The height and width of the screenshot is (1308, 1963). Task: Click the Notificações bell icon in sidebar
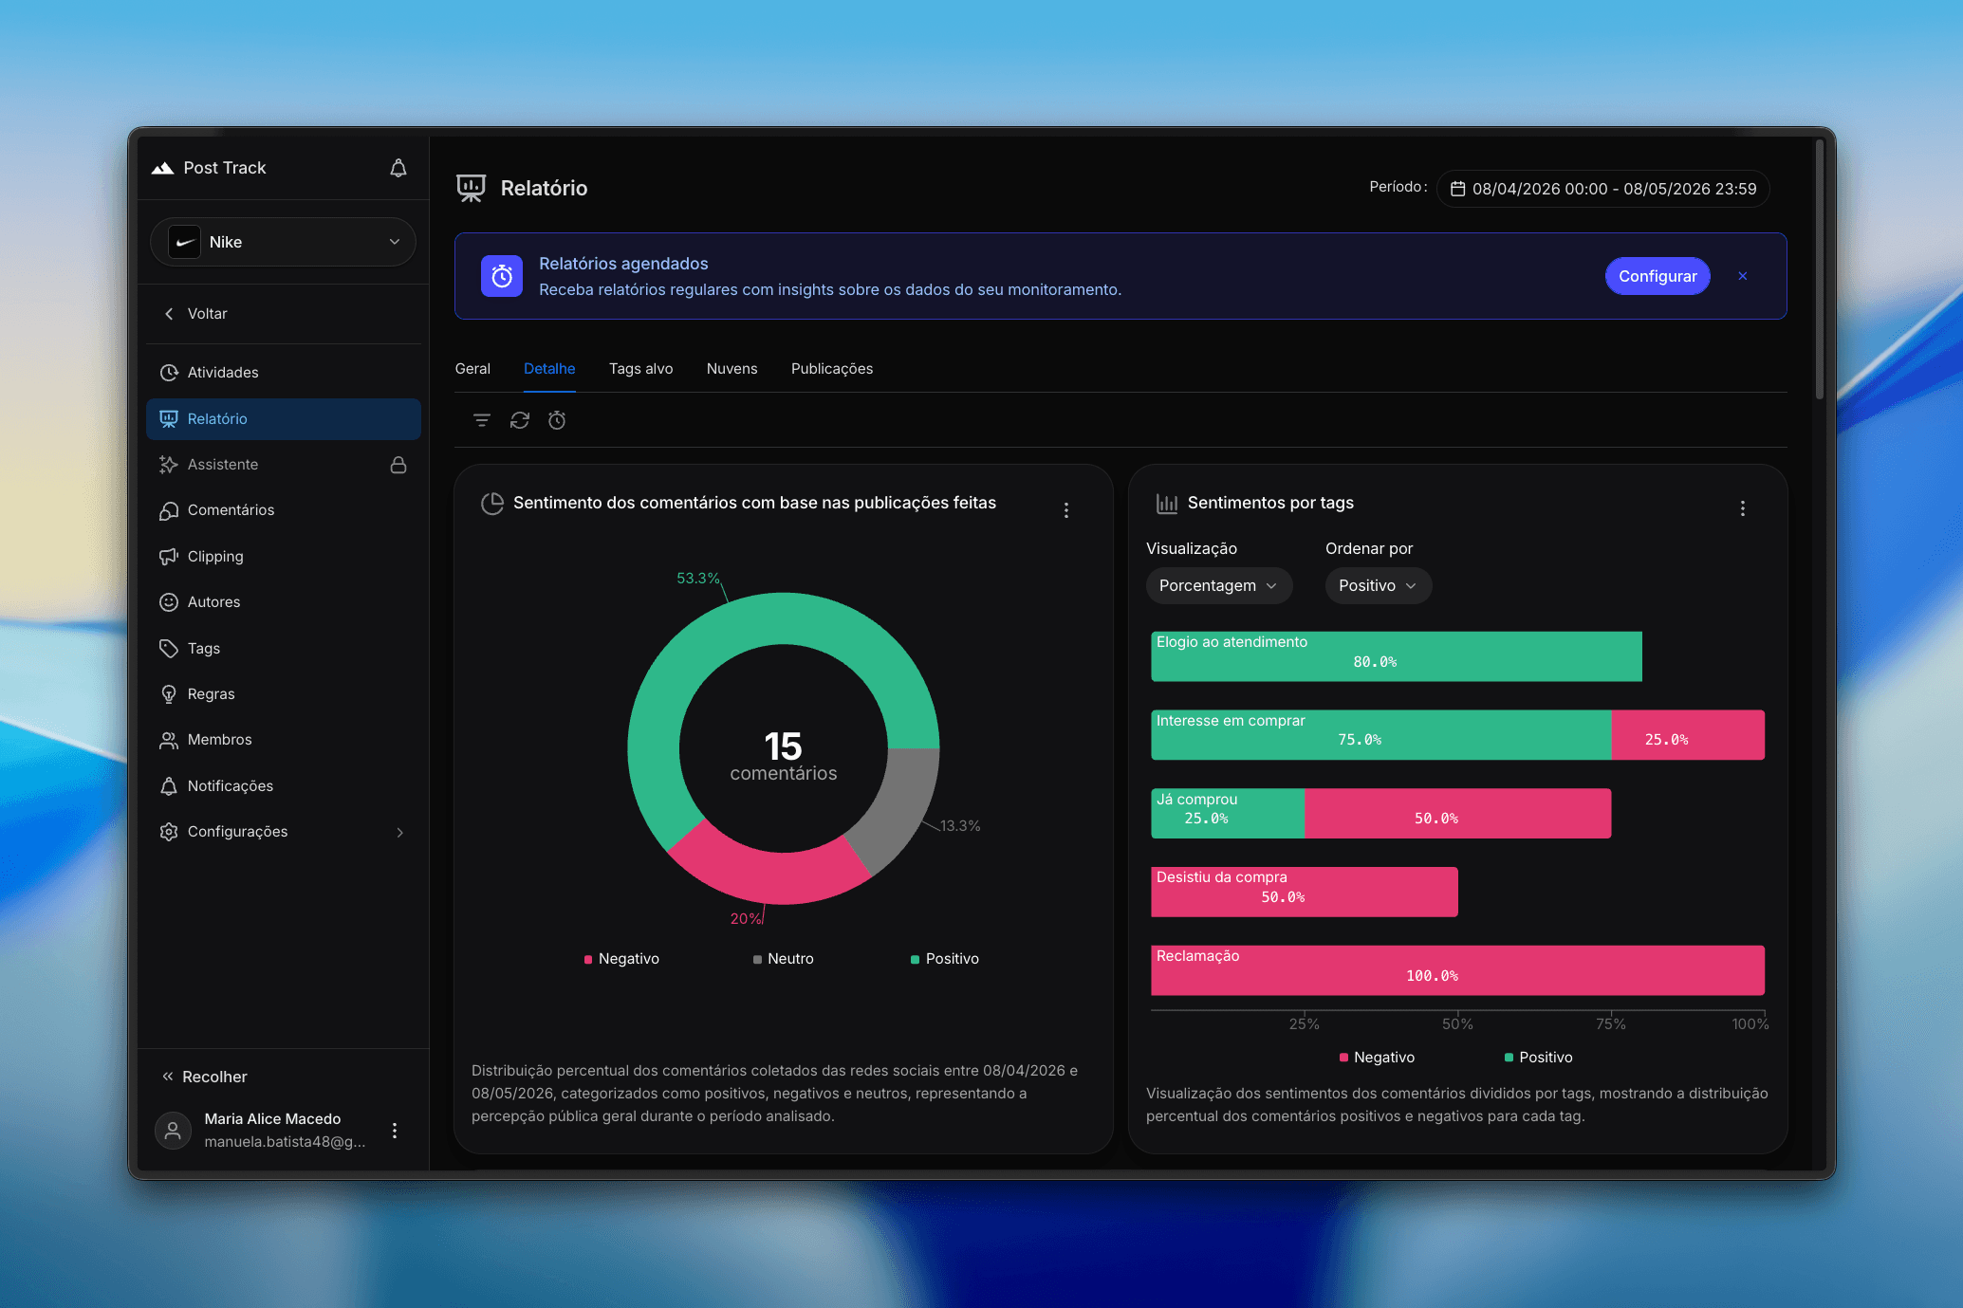(x=169, y=786)
